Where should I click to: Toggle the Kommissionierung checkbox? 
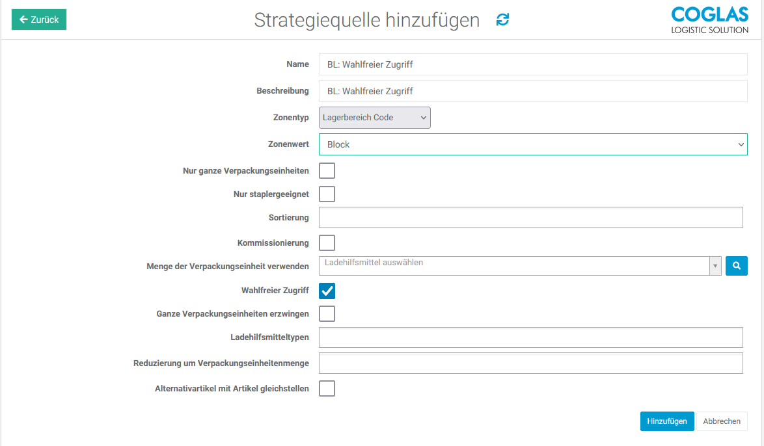[x=327, y=243]
